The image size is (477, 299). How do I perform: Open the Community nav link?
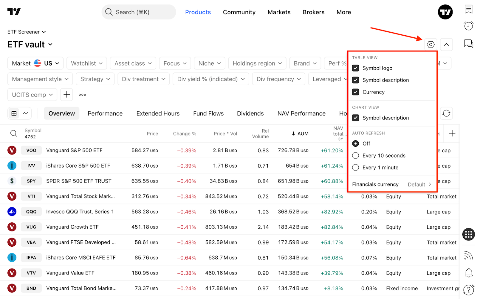239,12
